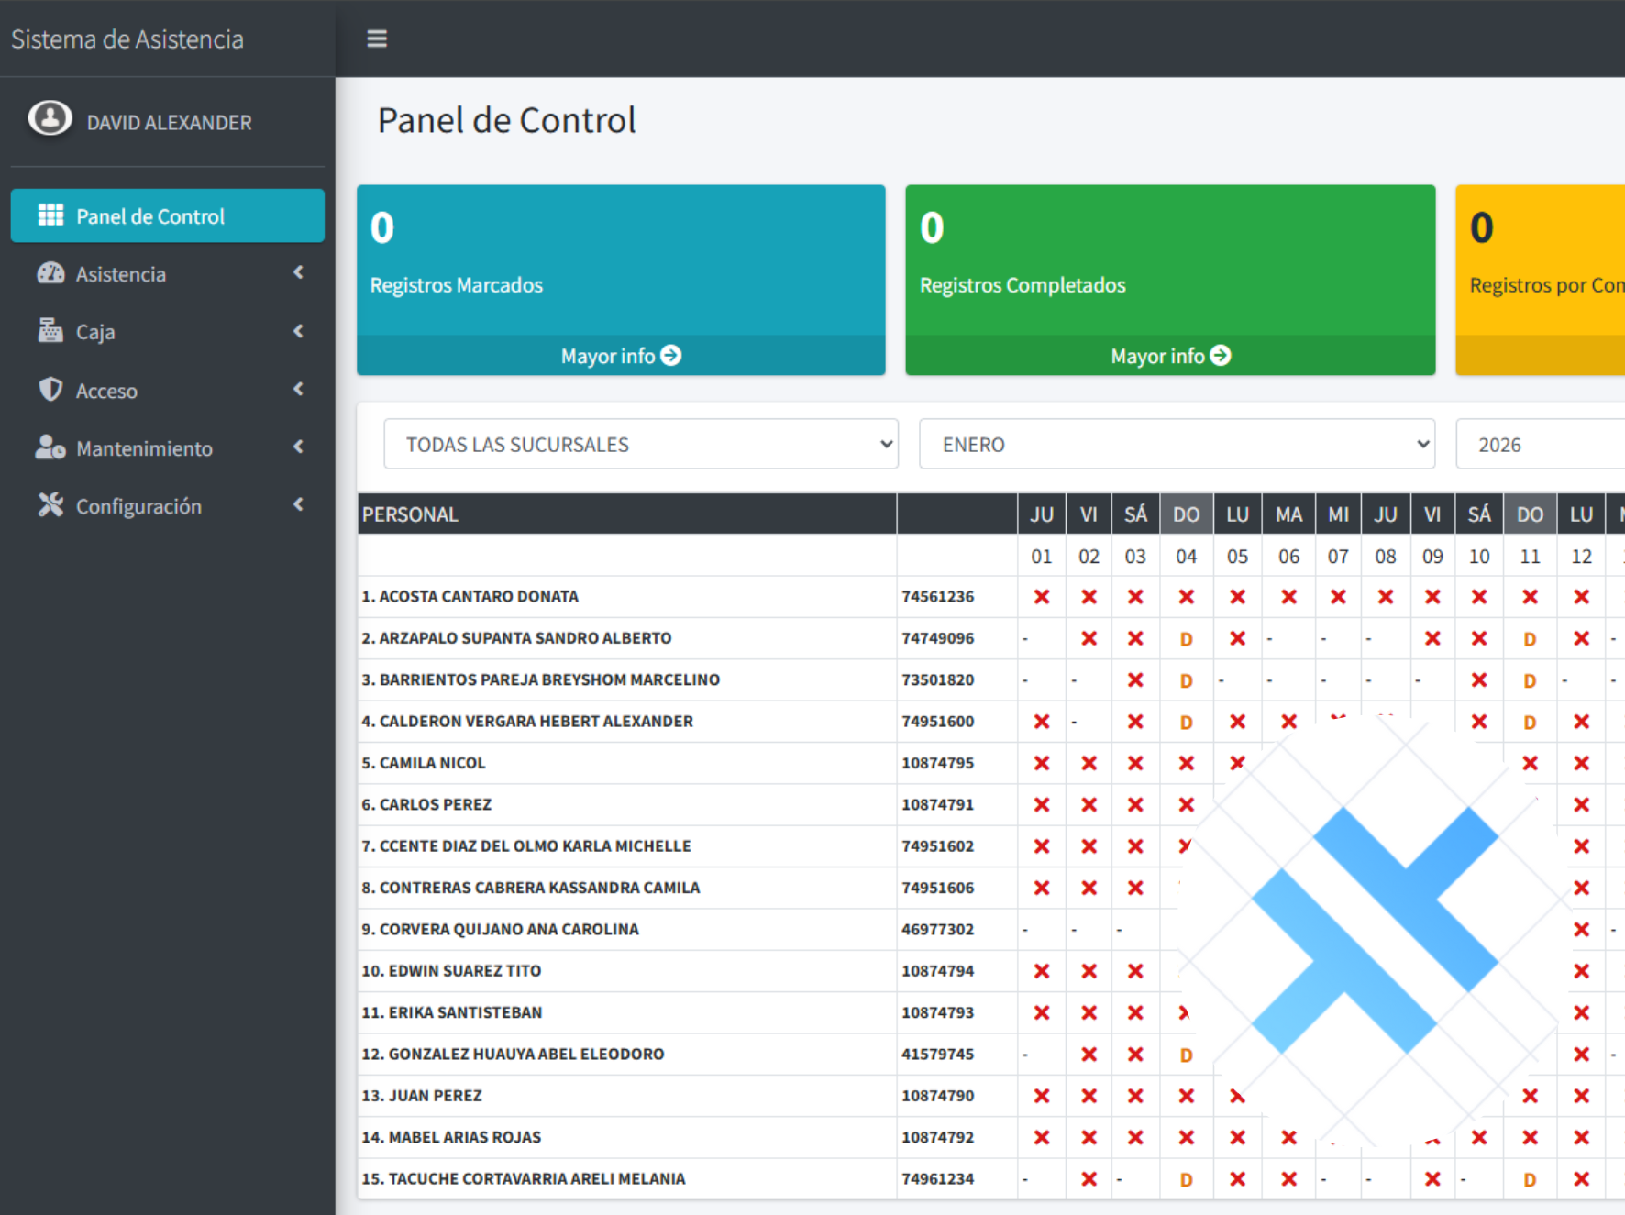Click the red X for Mabel Arias Rojas on day 03
1625x1215 pixels.
point(1135,1138)
